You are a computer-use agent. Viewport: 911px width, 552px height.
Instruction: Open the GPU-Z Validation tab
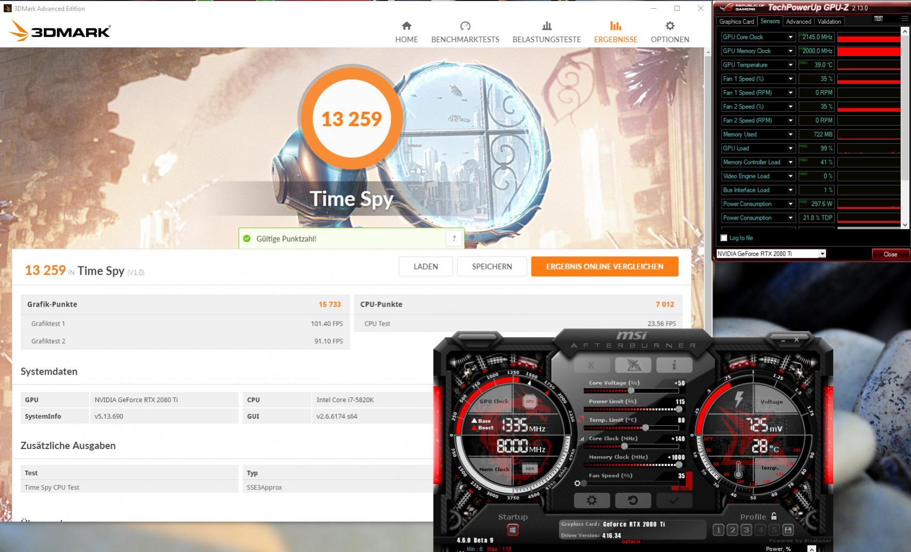pyautogui.click(x=829, y=21)
